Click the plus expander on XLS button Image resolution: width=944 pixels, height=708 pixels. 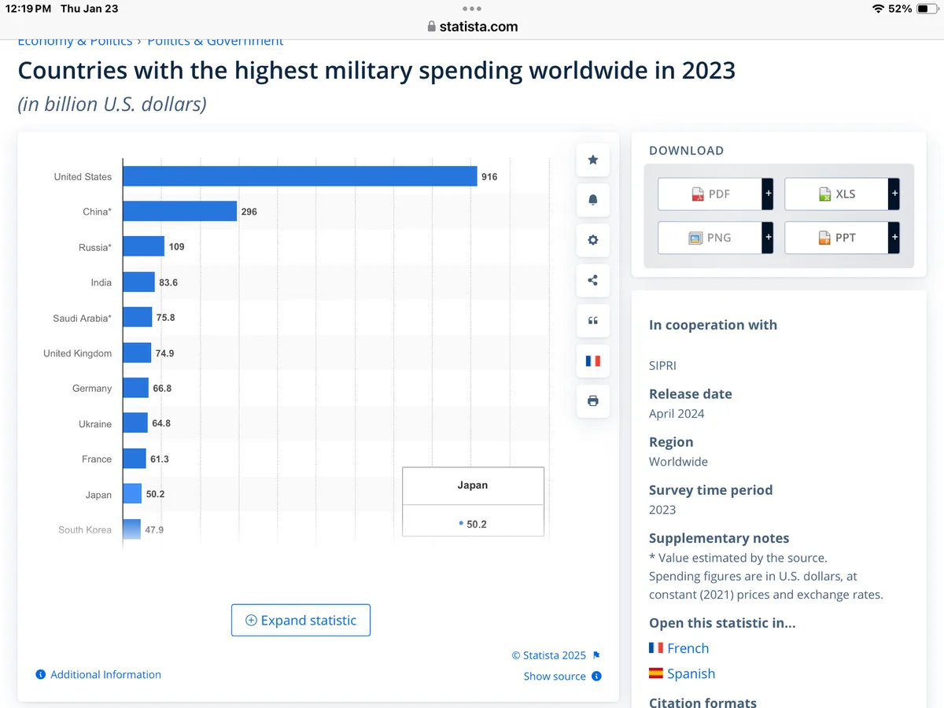click(x=894, y=194)
